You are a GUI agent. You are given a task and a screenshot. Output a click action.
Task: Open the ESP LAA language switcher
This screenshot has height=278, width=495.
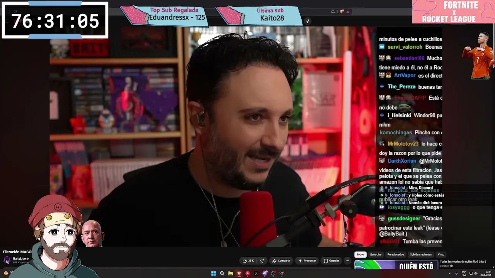pos(464,273)
